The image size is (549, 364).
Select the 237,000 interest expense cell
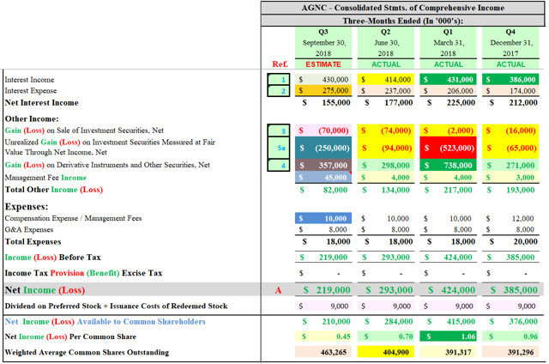[385, 91]
